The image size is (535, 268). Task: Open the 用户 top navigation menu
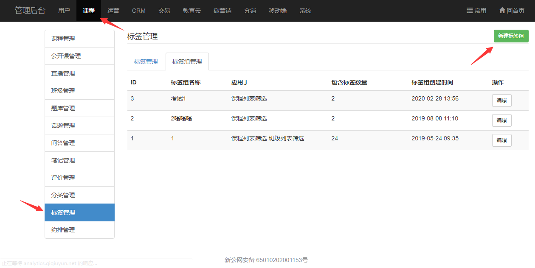[x=64, y=11]
